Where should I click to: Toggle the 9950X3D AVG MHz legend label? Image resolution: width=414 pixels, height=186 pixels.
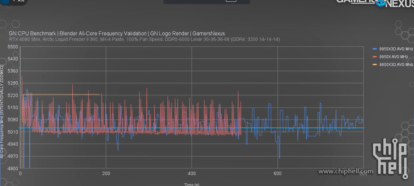click(396, 49)
